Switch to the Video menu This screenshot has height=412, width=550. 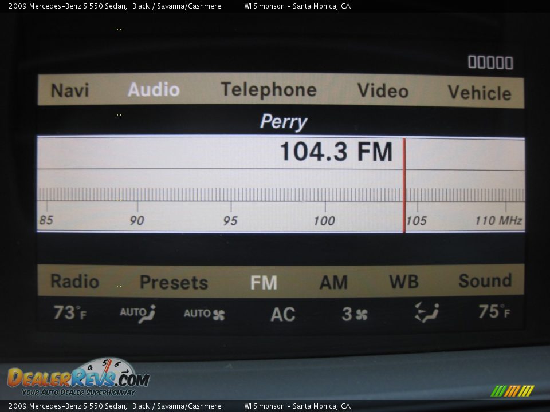(x=383, y=91)
